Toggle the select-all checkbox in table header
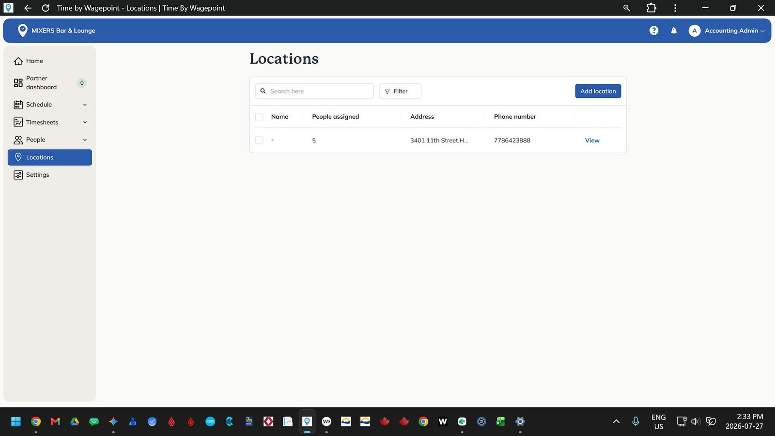The image size is (775, 436). [x=259, y=117]
